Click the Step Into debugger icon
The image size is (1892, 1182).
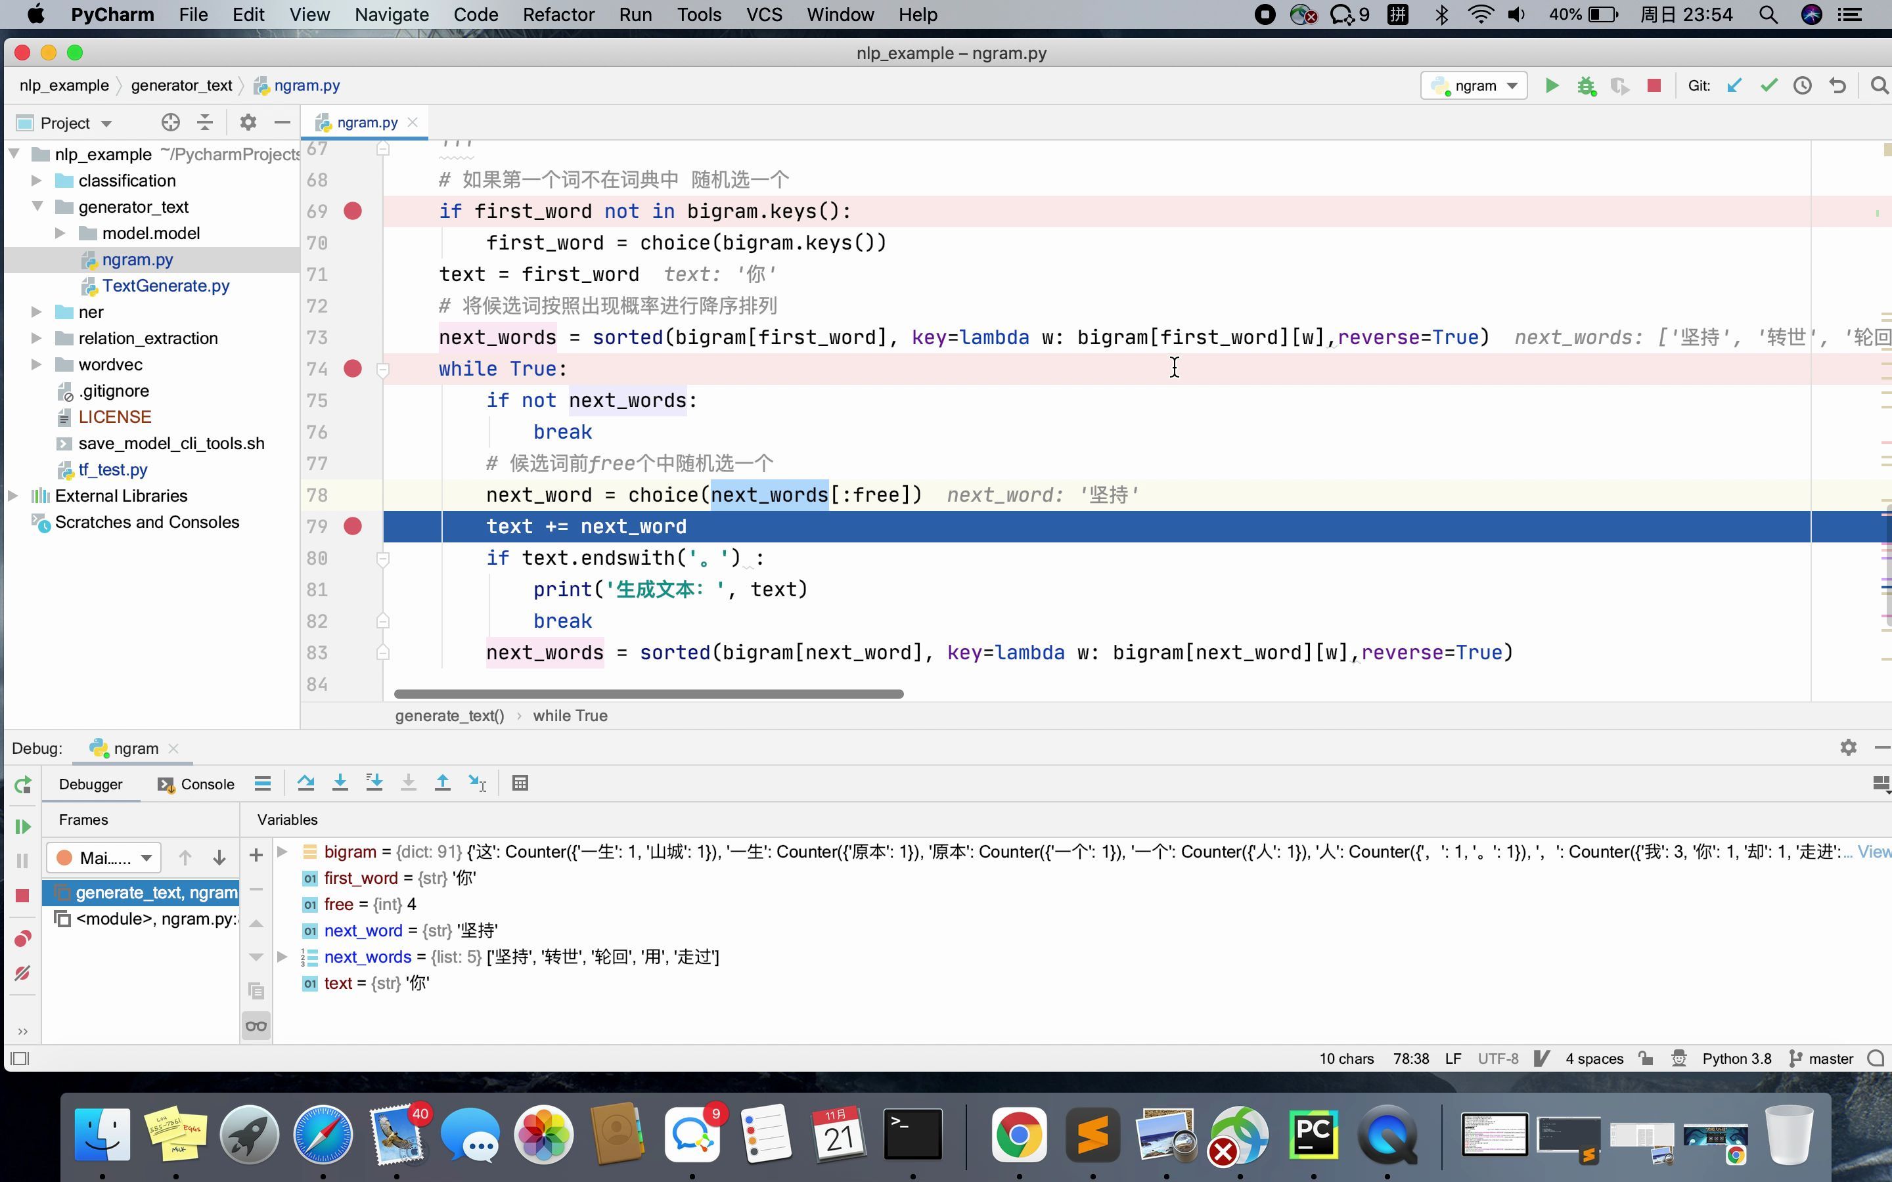pos(340,783)
